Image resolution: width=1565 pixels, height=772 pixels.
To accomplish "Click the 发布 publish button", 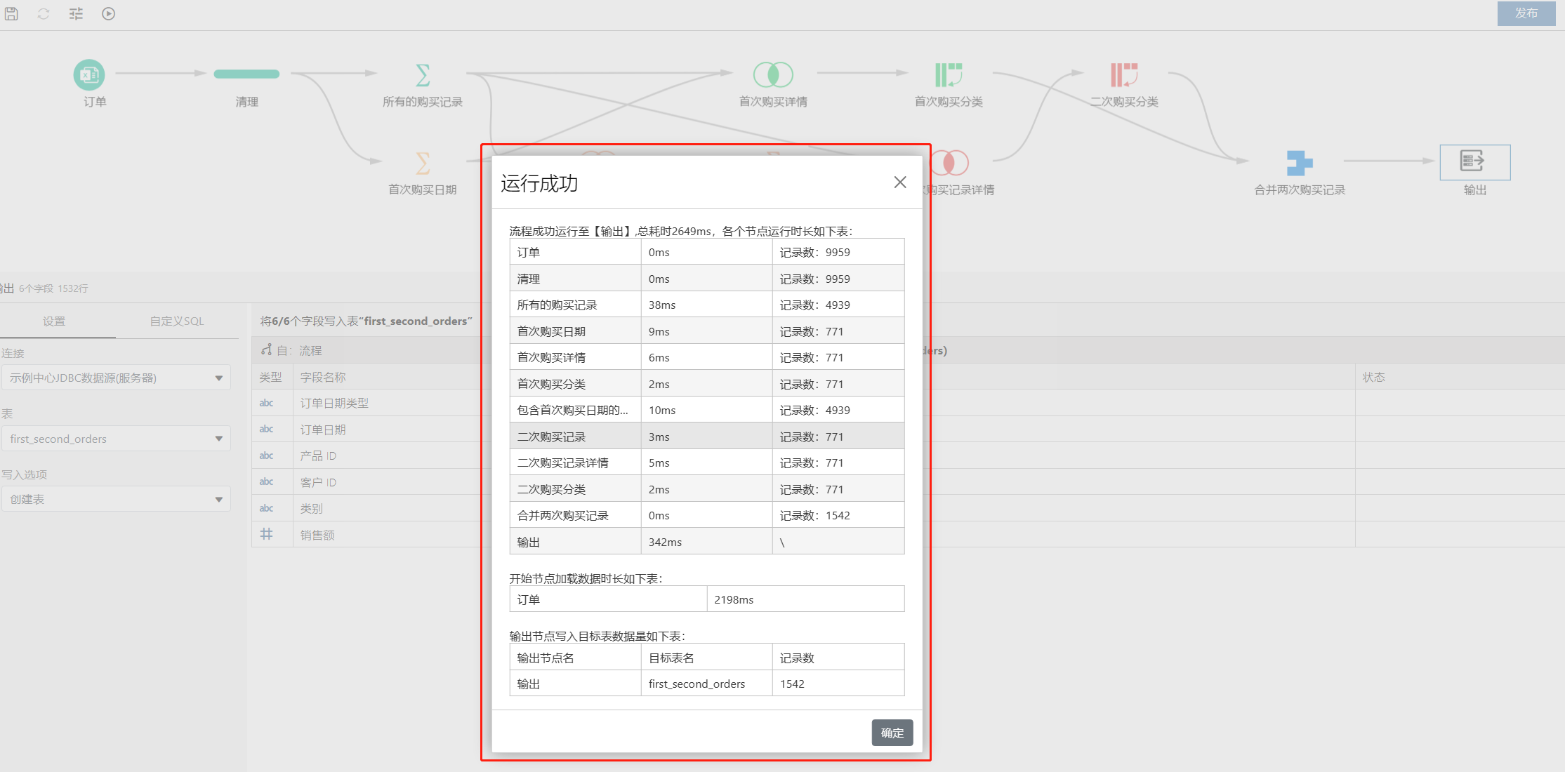I will click(1526, 13).
